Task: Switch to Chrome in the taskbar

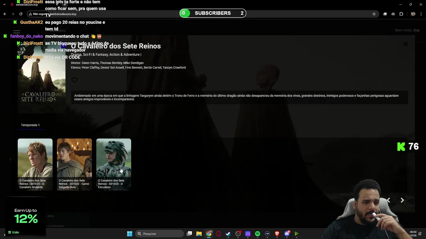Action: [x=209, y=234]
